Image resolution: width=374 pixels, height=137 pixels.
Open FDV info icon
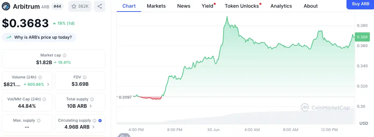(85, 77)
